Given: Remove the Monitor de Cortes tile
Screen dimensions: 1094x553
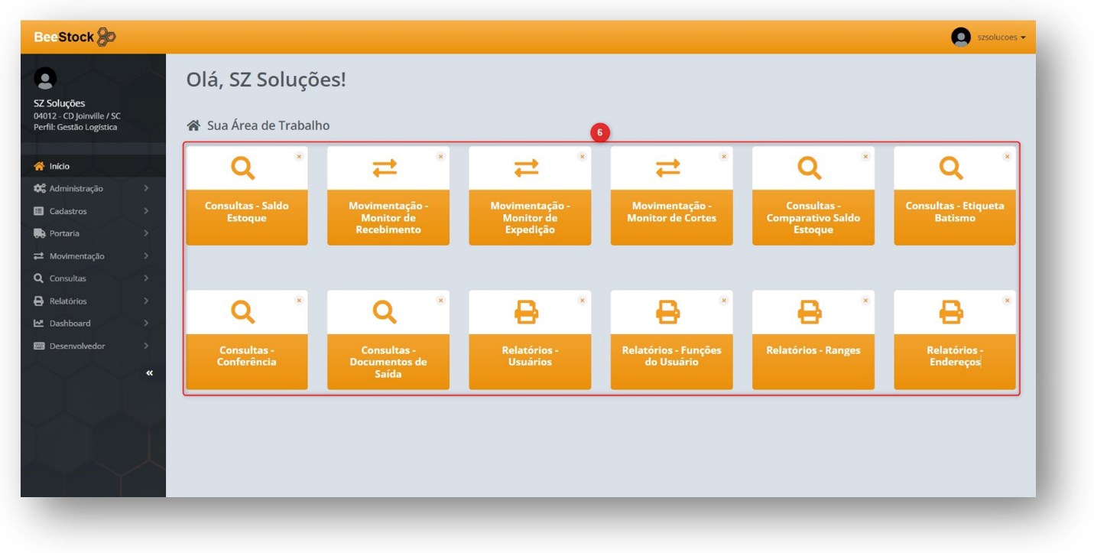Looking at the screenshot, I should (723, 157).
